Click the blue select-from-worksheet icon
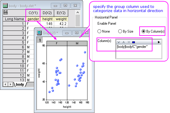 point(133,42)
